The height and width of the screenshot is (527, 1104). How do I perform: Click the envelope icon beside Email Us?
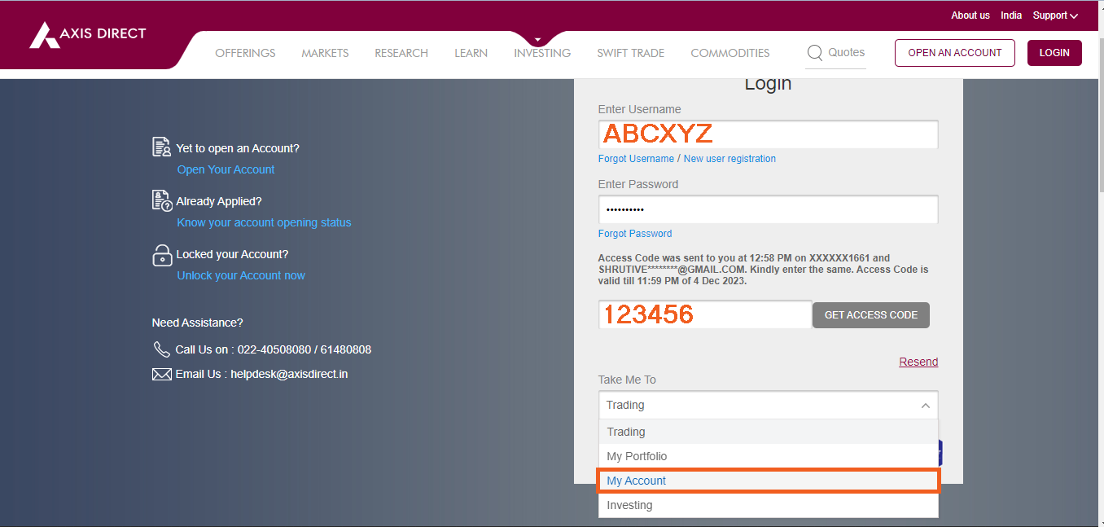click(x=161, y=374)
